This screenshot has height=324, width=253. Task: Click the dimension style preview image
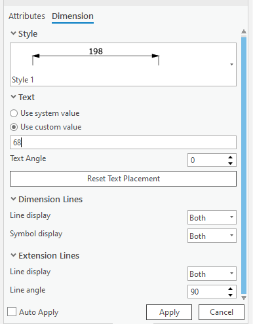[96, 56]
